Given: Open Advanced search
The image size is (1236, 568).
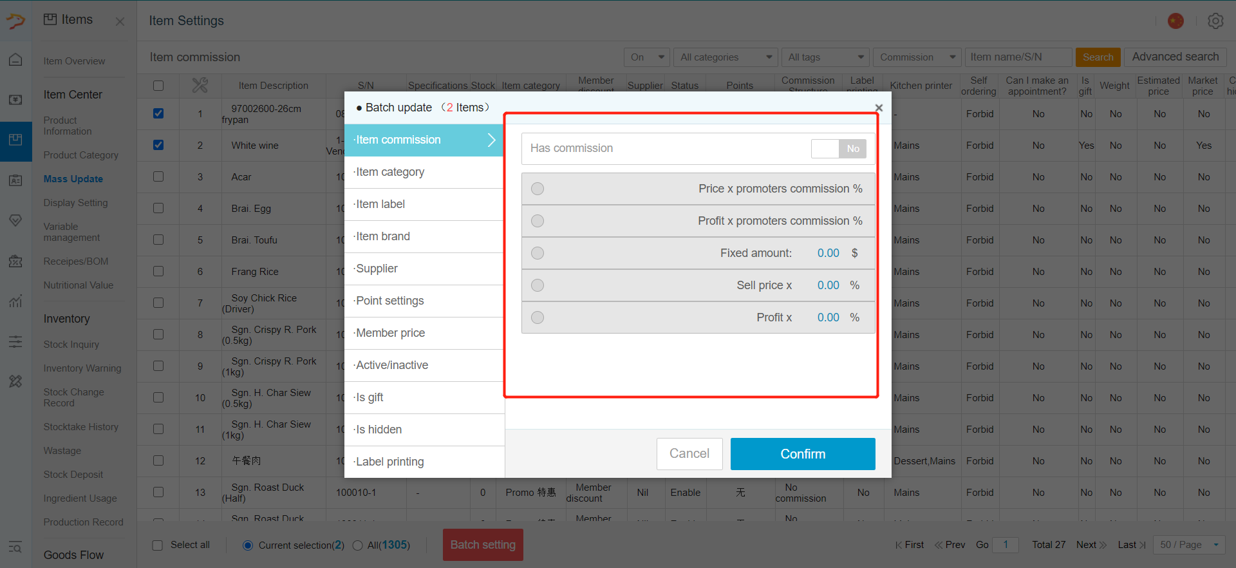Looking at the screenshot, I should 1175,57.
